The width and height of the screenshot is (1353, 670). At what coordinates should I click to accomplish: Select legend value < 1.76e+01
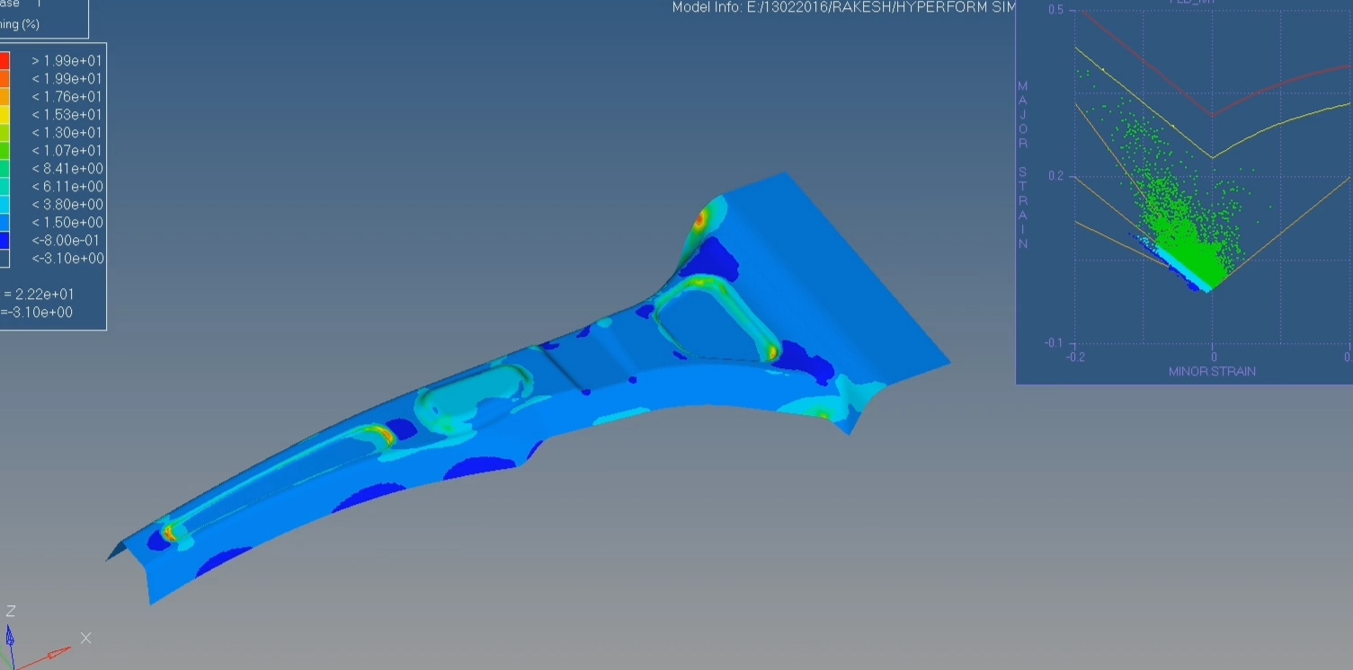click(x=67, y=97)
